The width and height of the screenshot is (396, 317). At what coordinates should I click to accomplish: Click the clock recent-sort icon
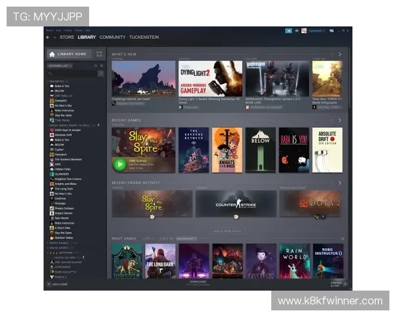point(96,66)
